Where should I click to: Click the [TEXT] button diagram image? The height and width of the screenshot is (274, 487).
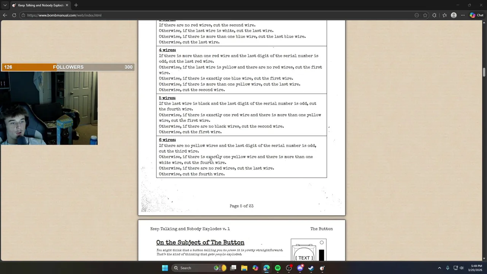click(309, 250)
